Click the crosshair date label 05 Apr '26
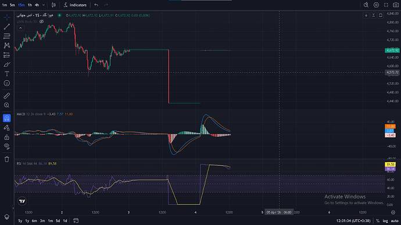 279,212
